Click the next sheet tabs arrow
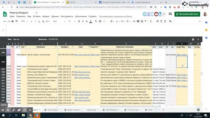 tap(163, 110)
